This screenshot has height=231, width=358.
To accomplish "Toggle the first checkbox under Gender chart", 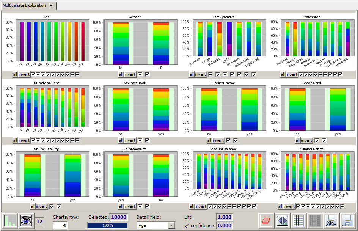I will [140, 74].
